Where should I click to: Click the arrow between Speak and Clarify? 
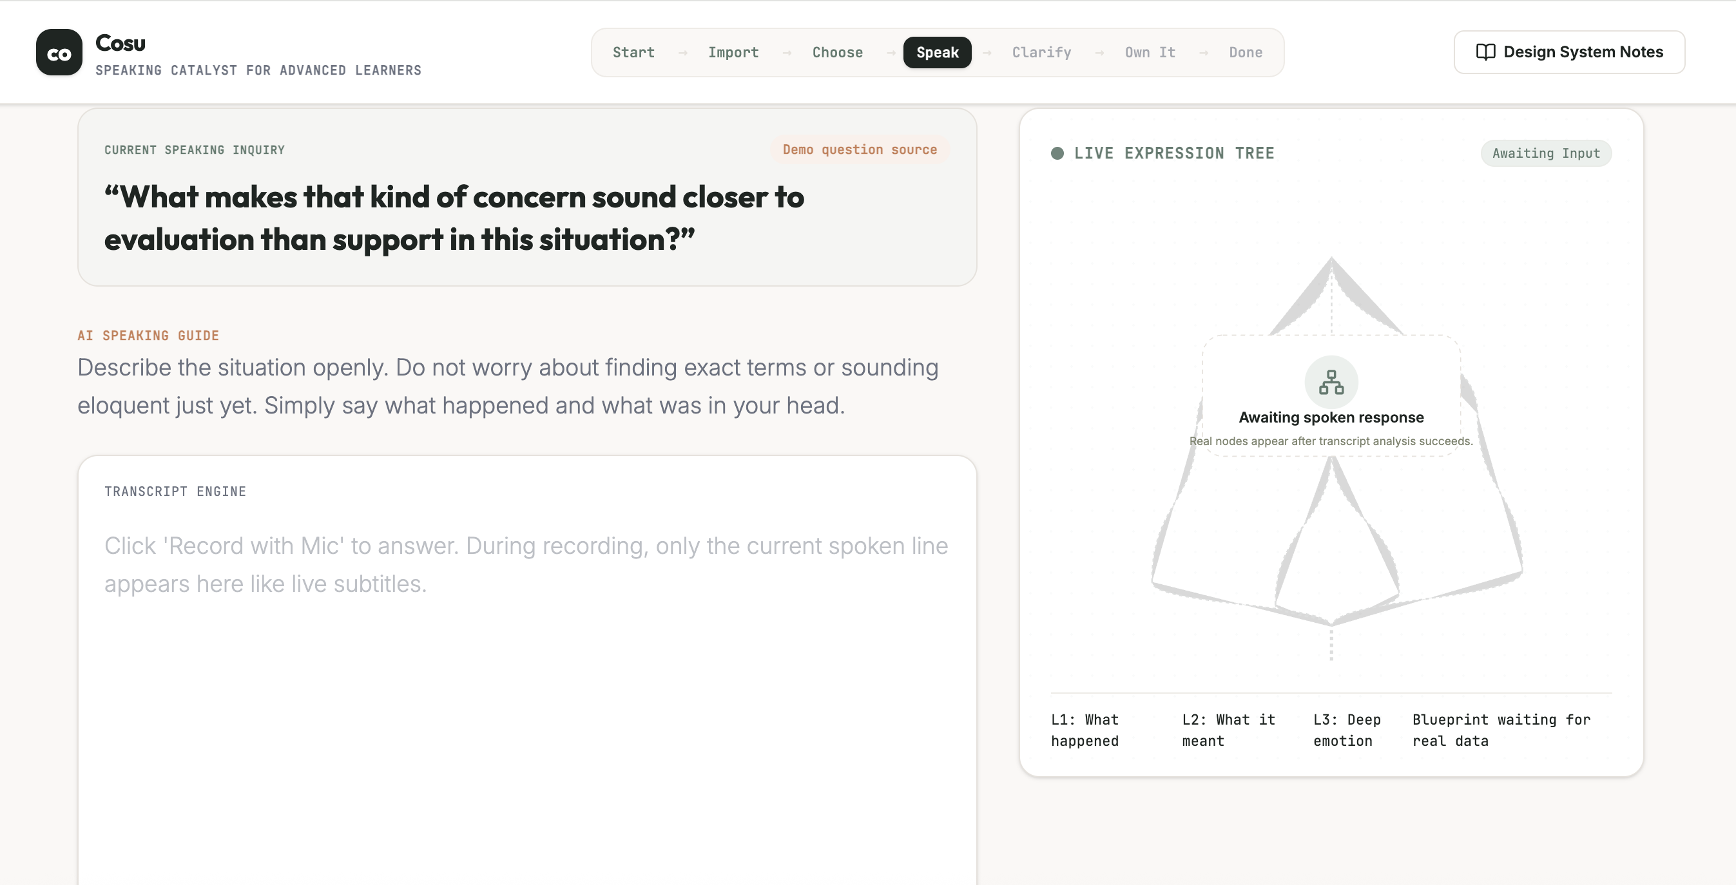coord(987,53)
